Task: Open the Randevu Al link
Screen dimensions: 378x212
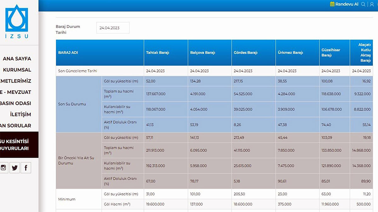Action: (346, 4)
